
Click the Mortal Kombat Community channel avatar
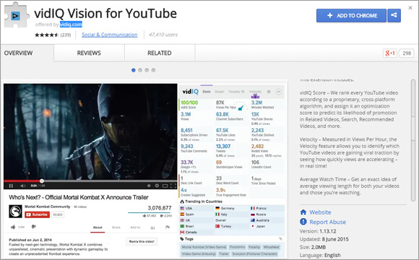[15, 211]
